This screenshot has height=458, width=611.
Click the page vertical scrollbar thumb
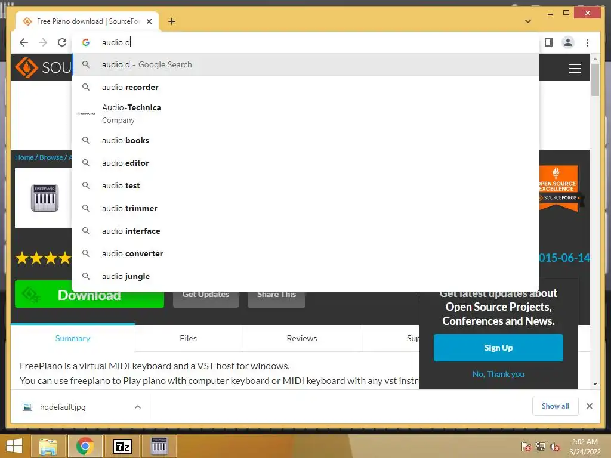point(595,80)
